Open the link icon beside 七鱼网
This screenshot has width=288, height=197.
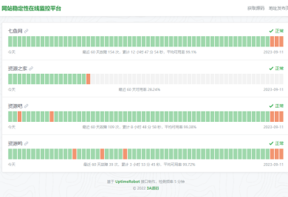click(26, 31)
